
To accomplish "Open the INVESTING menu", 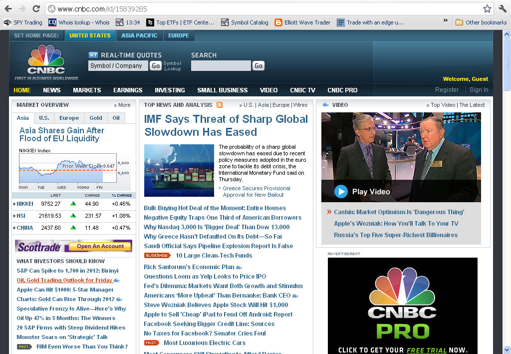I will point(170,90).
